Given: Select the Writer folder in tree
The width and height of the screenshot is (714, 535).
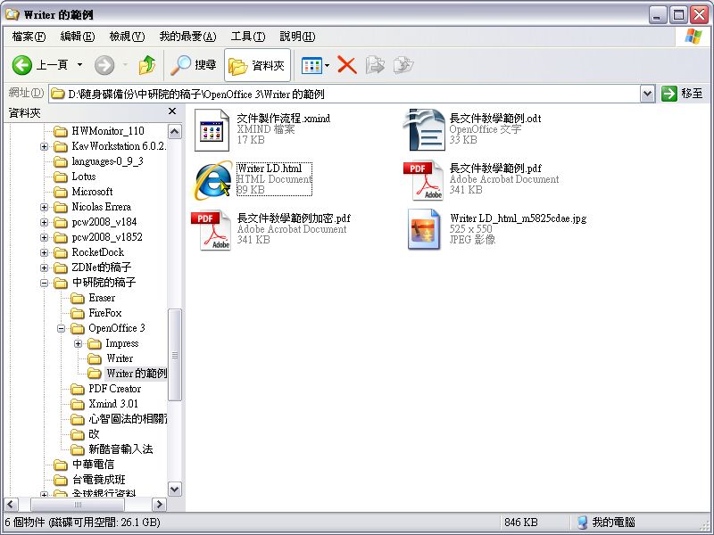Looking at the screenshot, I should pyautogui.click(x=110, y=358).
